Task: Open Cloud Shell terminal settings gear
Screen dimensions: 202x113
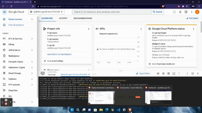Action: click(x=163, y=73)
